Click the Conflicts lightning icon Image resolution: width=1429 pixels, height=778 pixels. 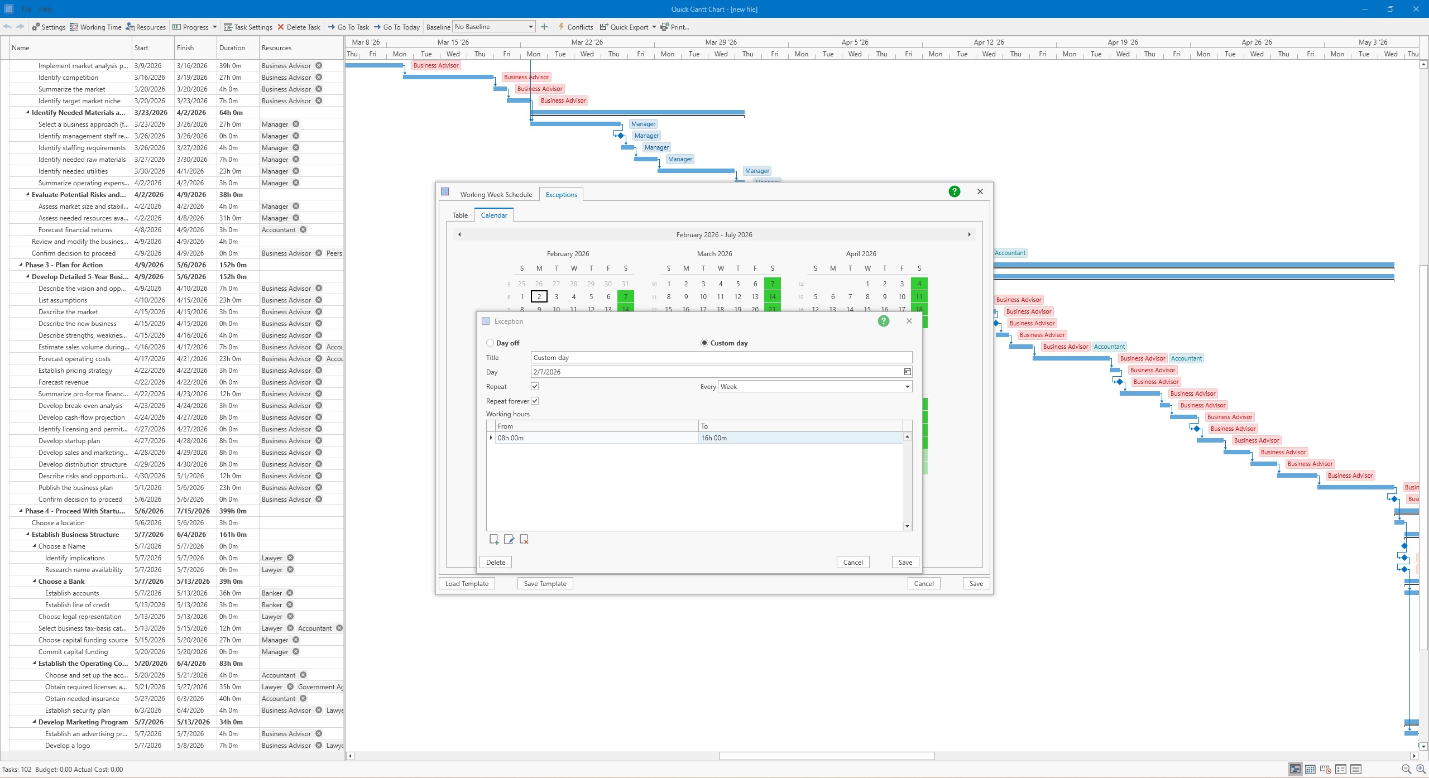(x=560, y=27)
